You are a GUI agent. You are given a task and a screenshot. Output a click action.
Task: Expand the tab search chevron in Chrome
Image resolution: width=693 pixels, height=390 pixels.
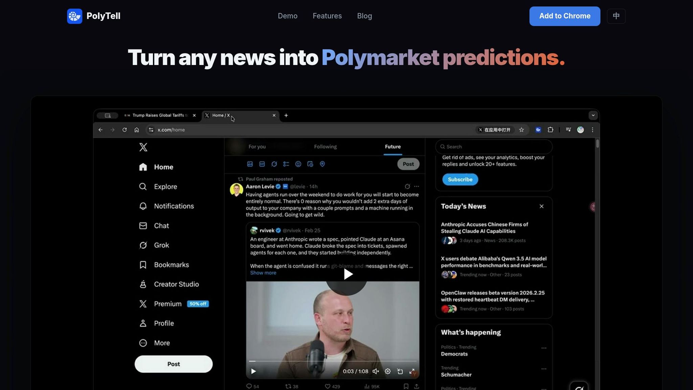pos(593,115)
